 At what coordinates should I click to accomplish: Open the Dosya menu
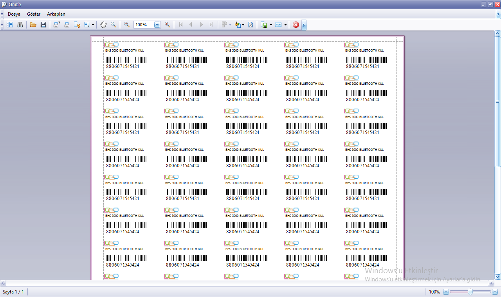tap(14, 14)
